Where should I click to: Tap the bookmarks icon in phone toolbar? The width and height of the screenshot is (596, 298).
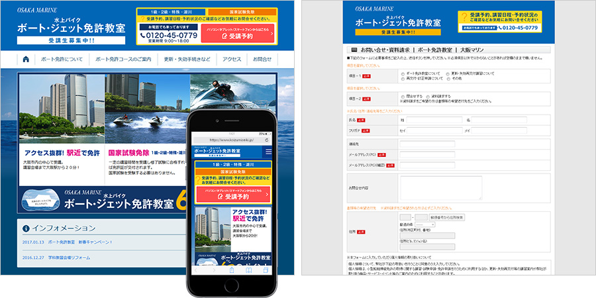click(248, 270)
